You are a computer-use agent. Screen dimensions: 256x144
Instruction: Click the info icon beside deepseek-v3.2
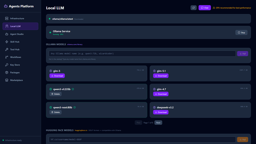(x=154, y=108)
